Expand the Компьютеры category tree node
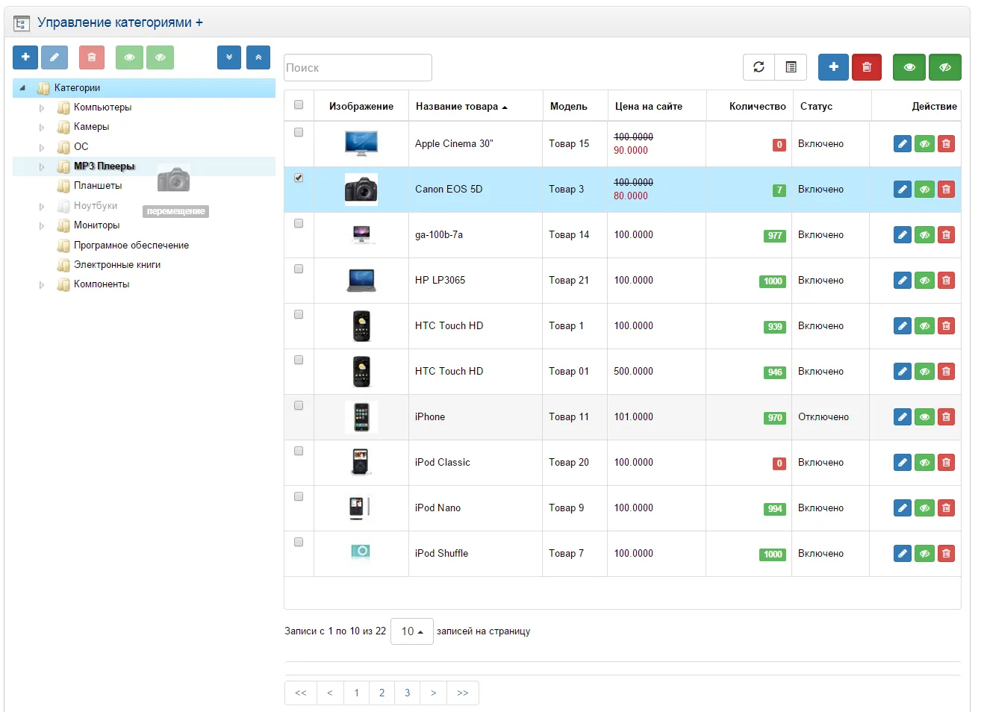This screenshot has width=984, height=712. coord(42,107)
